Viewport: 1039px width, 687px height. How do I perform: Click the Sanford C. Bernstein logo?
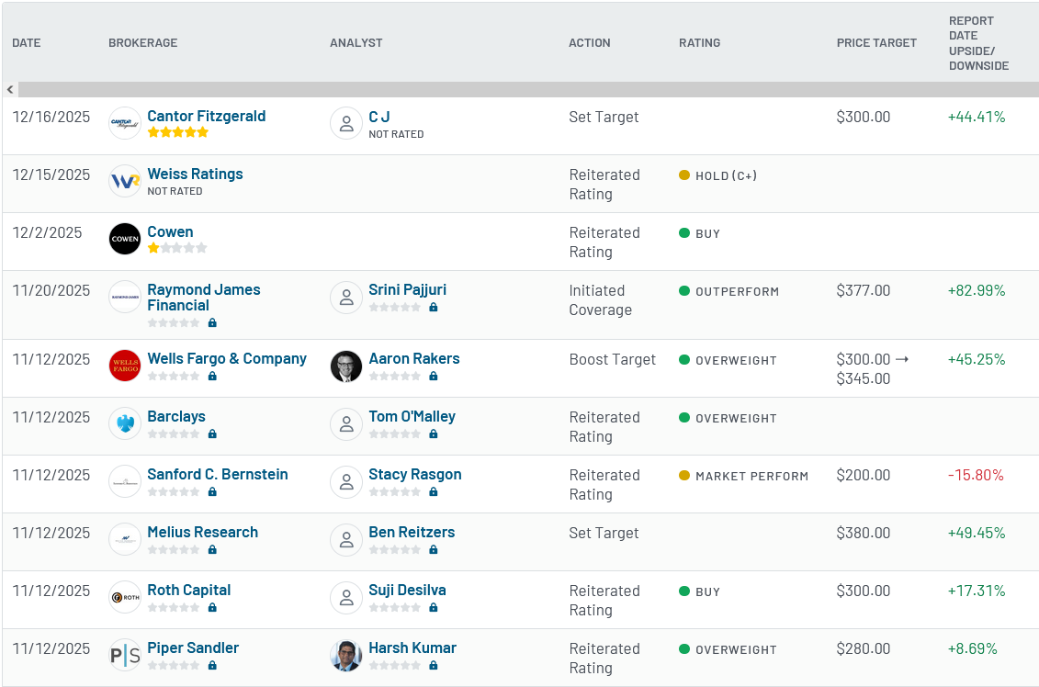tap(125, 481)
